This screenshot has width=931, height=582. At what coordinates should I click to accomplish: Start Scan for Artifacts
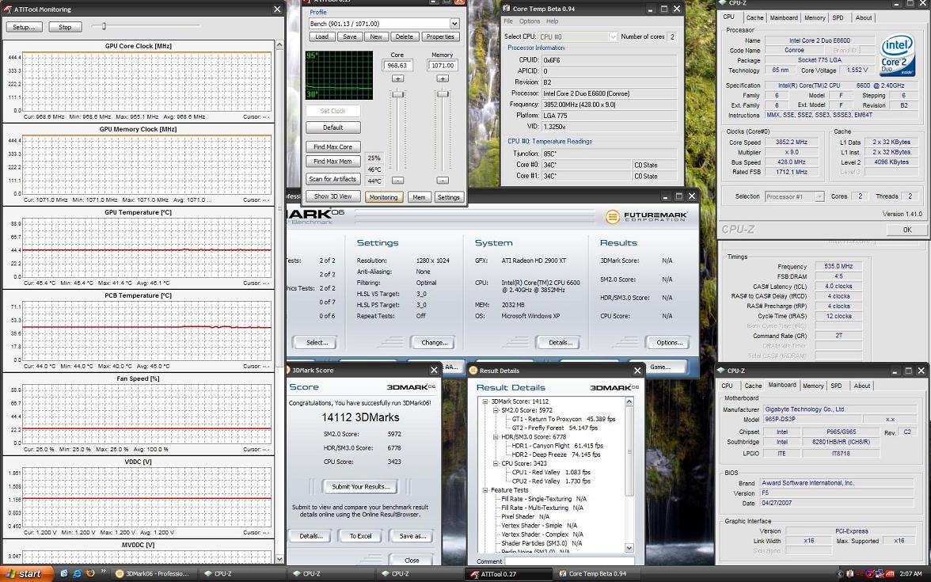click(333, 179)
